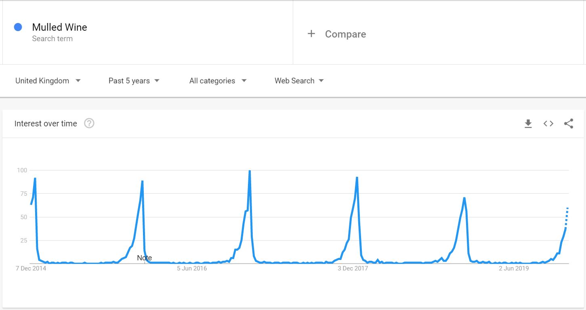Click the 3 Dec 2017 axis label
Screen dimensions: 586x310
tap(353, 268)
